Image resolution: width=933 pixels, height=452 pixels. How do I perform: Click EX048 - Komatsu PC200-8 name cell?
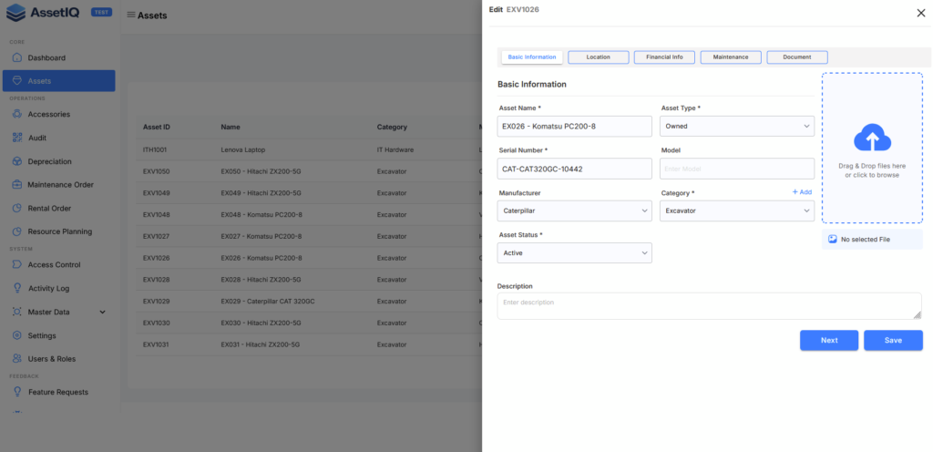(x=261, y=215)
